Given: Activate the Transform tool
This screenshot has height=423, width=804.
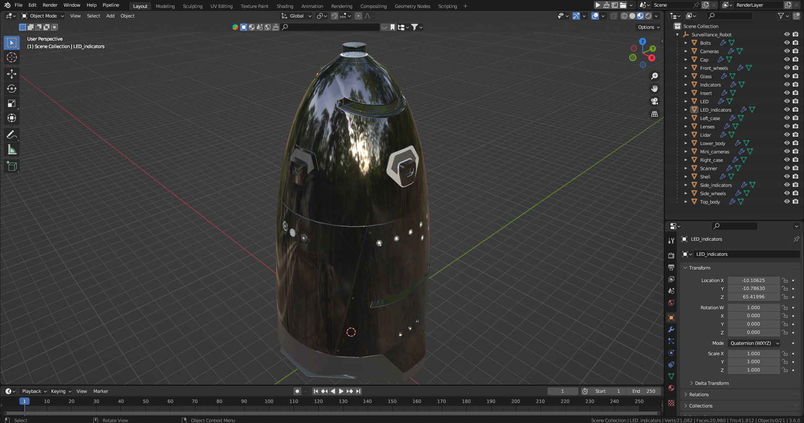Looking at the screenshot, I should click(12, 118).
